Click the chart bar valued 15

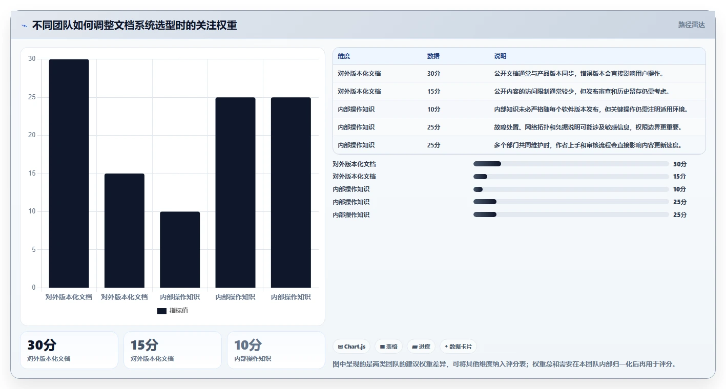pos(125,231)
